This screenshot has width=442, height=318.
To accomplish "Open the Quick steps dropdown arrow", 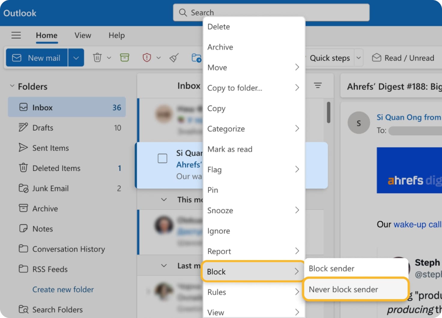I will point(359,58).
